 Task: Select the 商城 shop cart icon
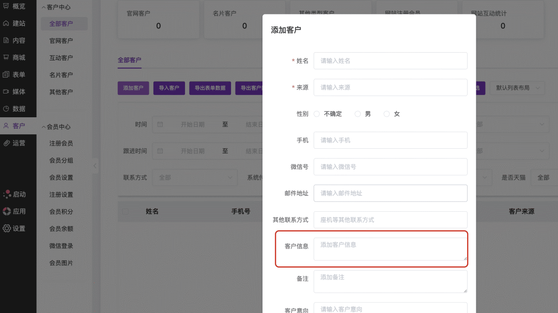pos(6,57)
